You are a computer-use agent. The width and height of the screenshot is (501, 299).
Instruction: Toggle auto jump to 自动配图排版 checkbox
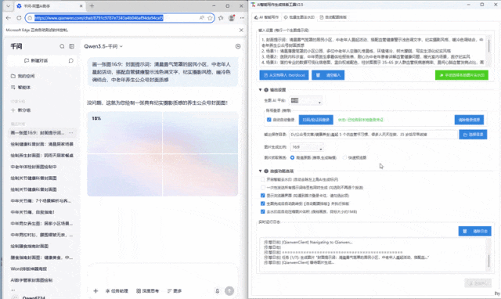(x=263, y=204)
